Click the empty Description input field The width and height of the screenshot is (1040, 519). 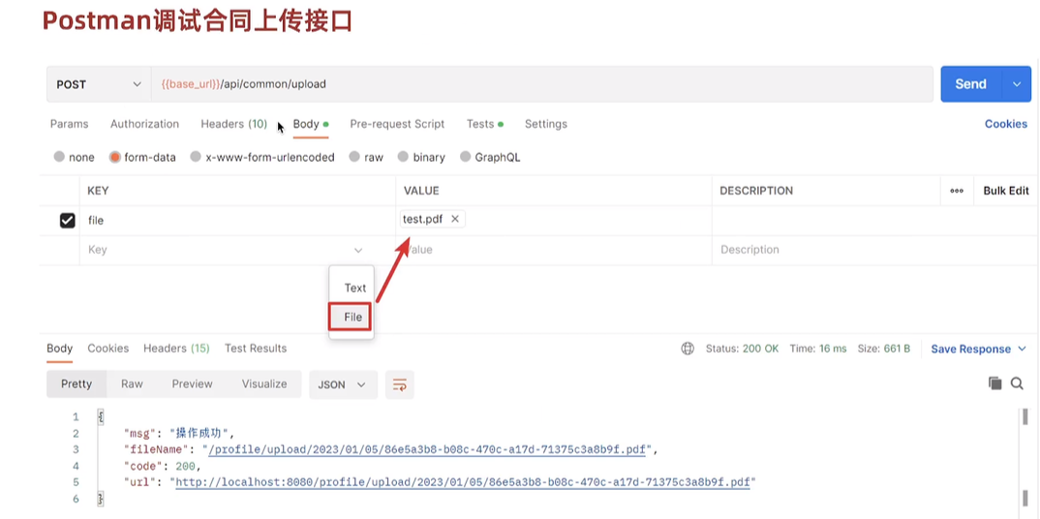[875, 250]
